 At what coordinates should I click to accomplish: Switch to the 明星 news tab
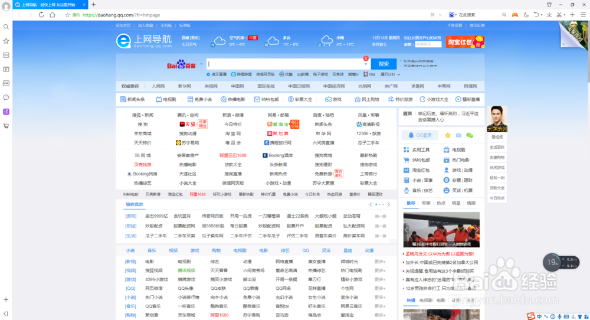pos(456,203)
